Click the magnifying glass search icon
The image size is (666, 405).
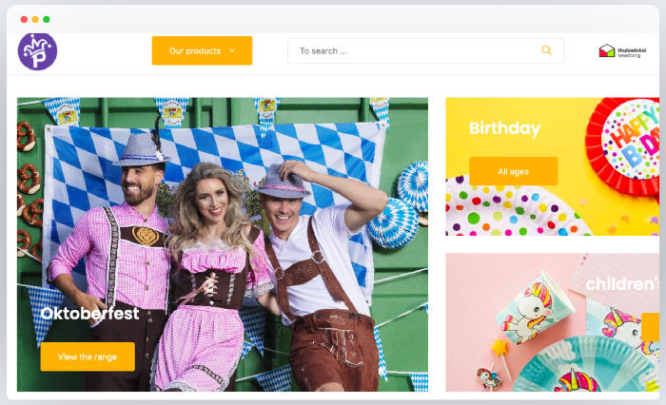(x=546, y=50)
